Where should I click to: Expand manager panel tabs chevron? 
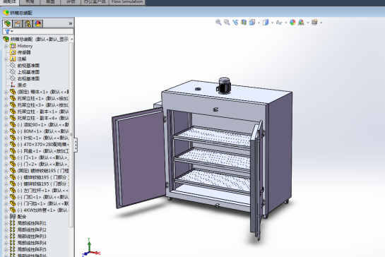click(71, 23)
